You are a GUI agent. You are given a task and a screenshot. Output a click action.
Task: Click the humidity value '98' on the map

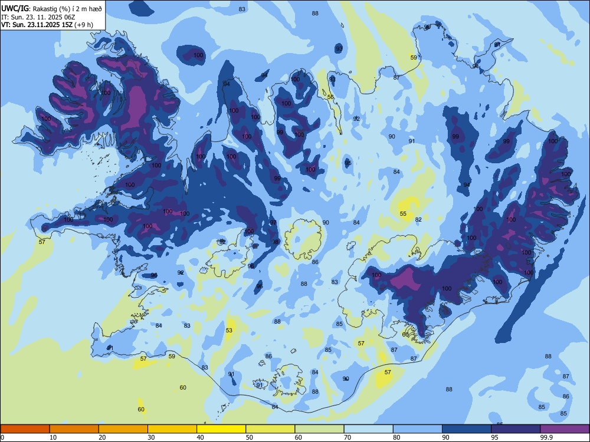click(x=275, y=242)
